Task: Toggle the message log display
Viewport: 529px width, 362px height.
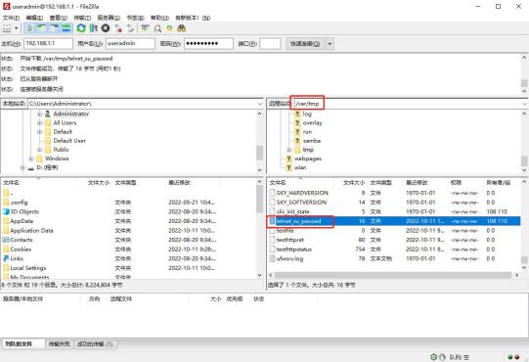Action: (29, 28)
